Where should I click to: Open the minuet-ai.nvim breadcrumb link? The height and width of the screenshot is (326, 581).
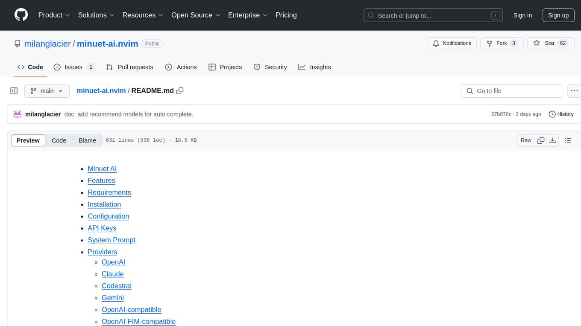click(101, 90)
